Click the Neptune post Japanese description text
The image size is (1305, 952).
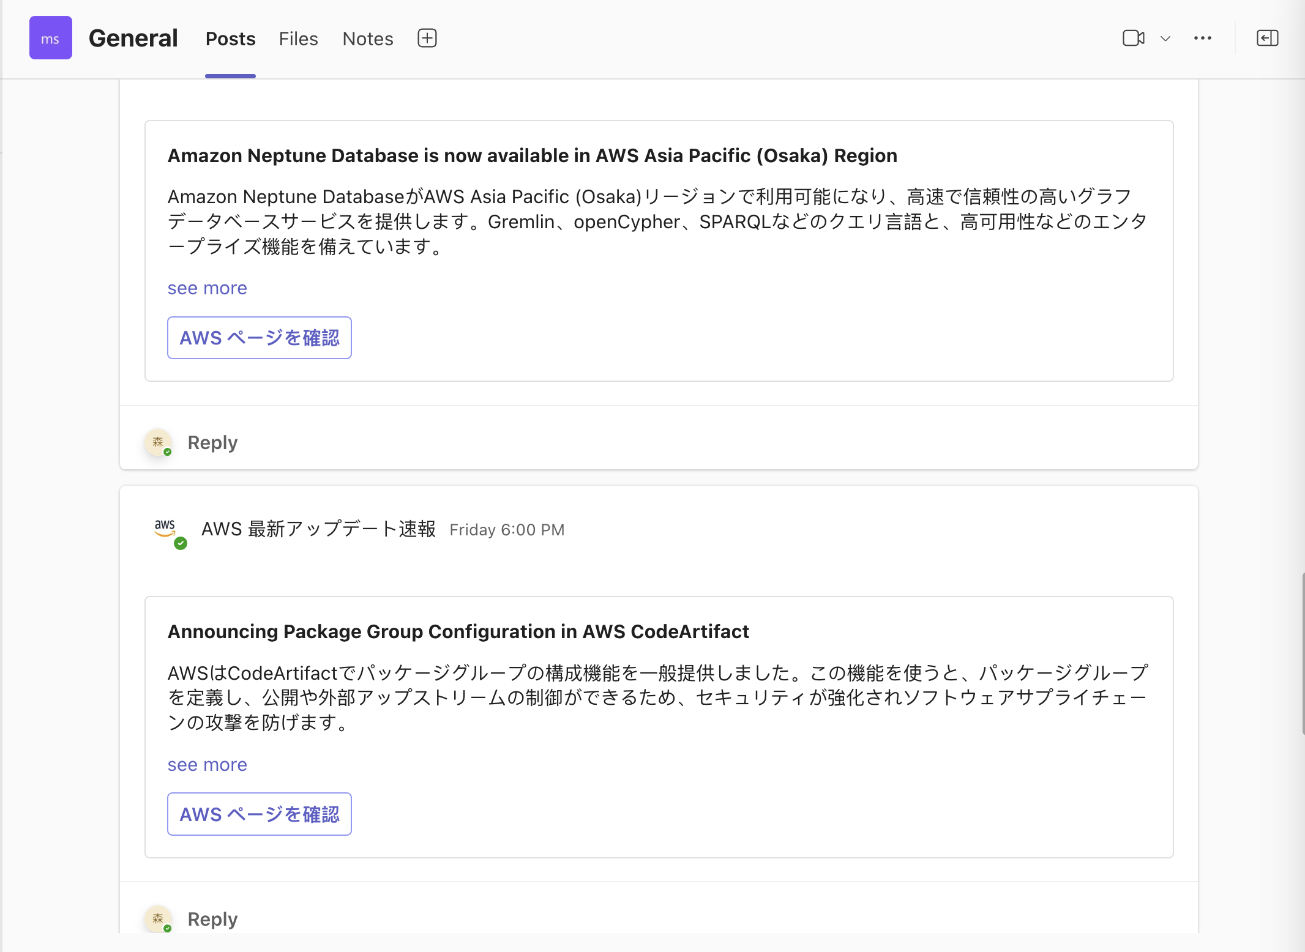(657, 221)
